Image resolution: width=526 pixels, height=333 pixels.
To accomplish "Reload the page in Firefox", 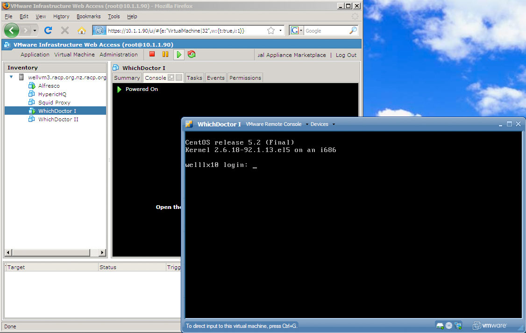I will [48, 30].
